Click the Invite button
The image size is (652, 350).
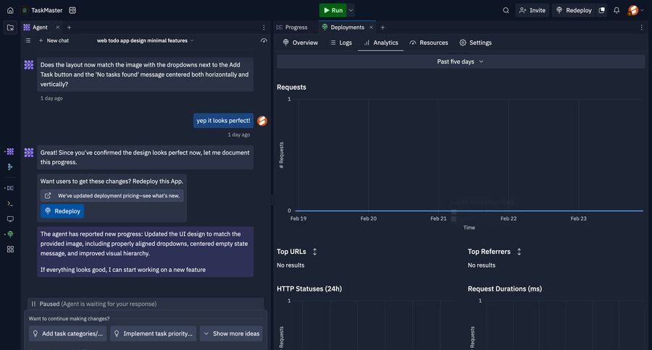pos(532,10)
